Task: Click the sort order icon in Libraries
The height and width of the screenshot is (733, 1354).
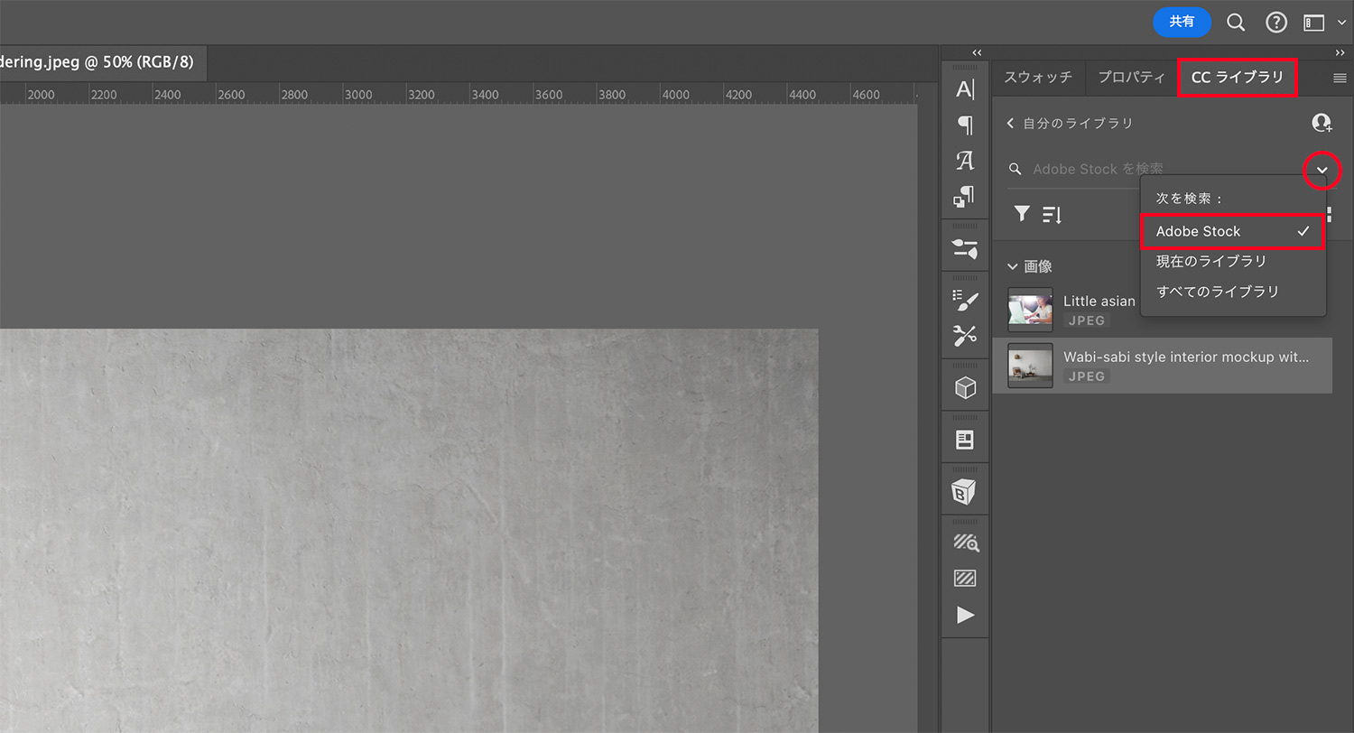Action: 1052,215
